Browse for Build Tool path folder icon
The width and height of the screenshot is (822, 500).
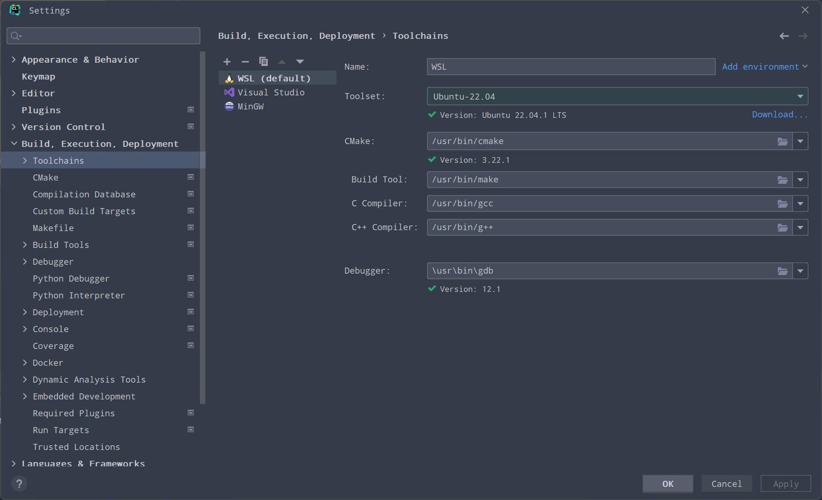[783, 180]
